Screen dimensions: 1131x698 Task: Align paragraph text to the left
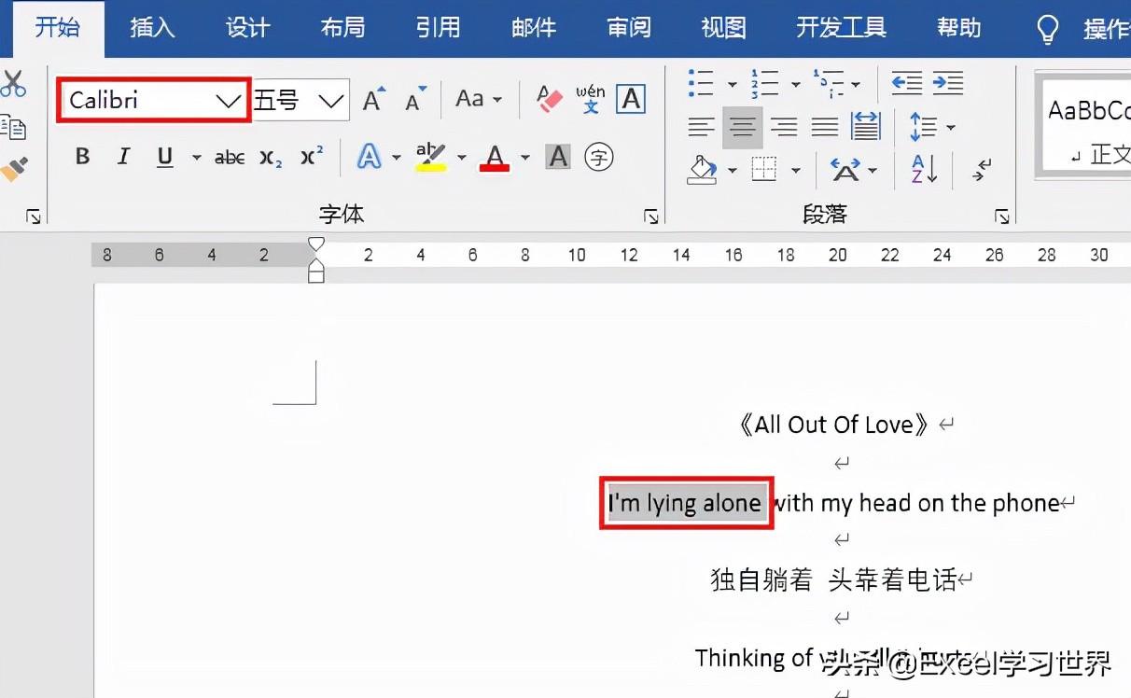701,127
